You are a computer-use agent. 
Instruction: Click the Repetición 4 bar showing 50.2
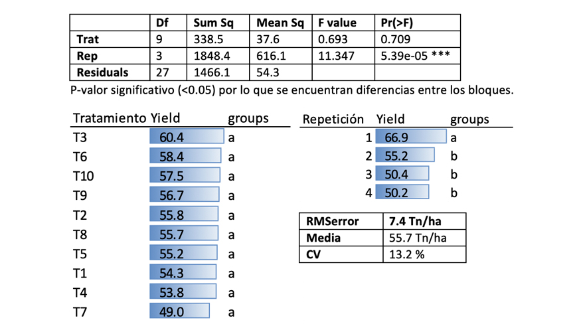point(402,193)
